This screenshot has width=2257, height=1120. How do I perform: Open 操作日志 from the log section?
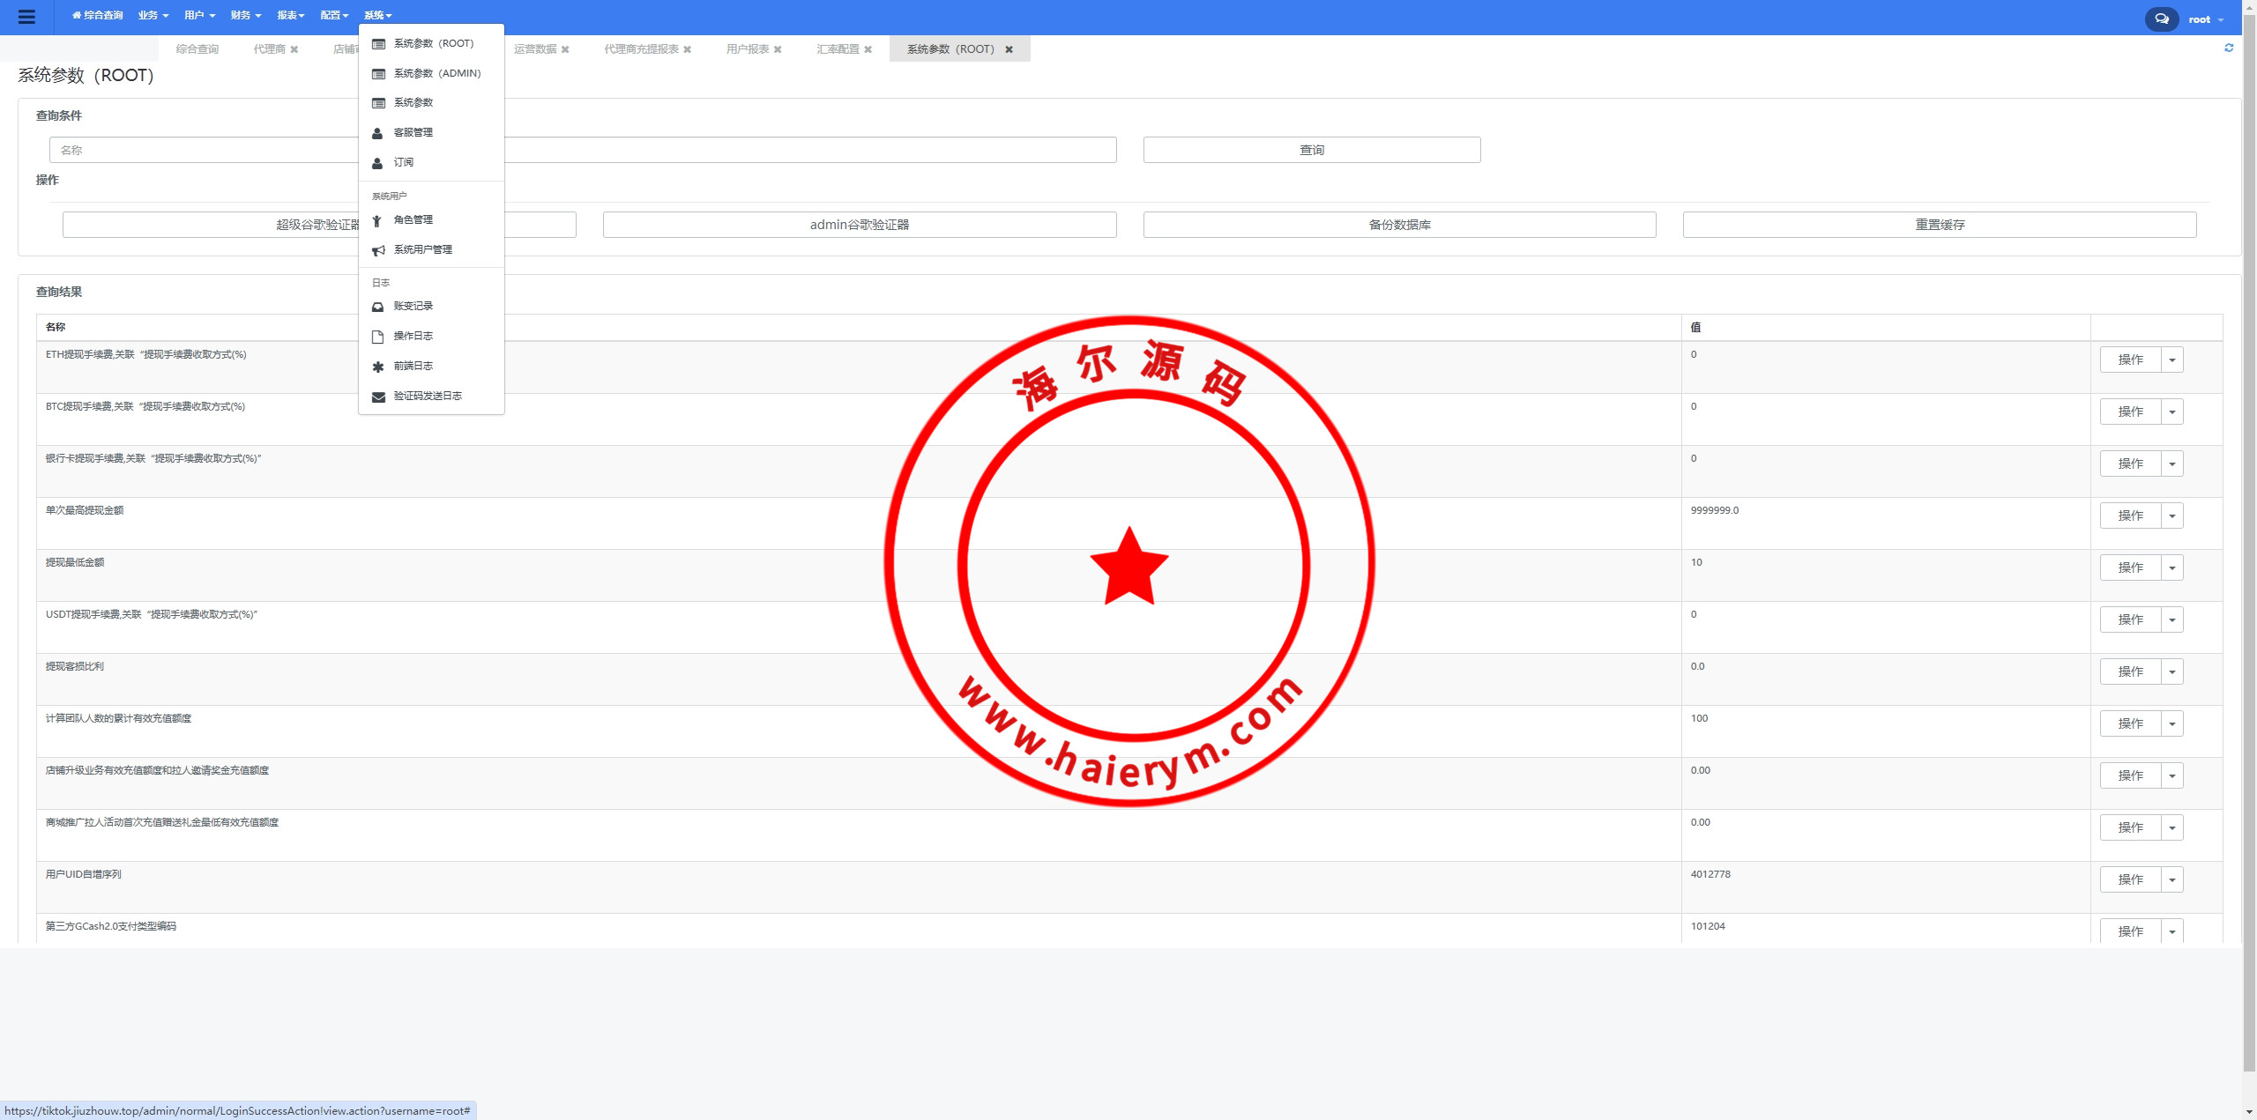(x=413, y=336)
